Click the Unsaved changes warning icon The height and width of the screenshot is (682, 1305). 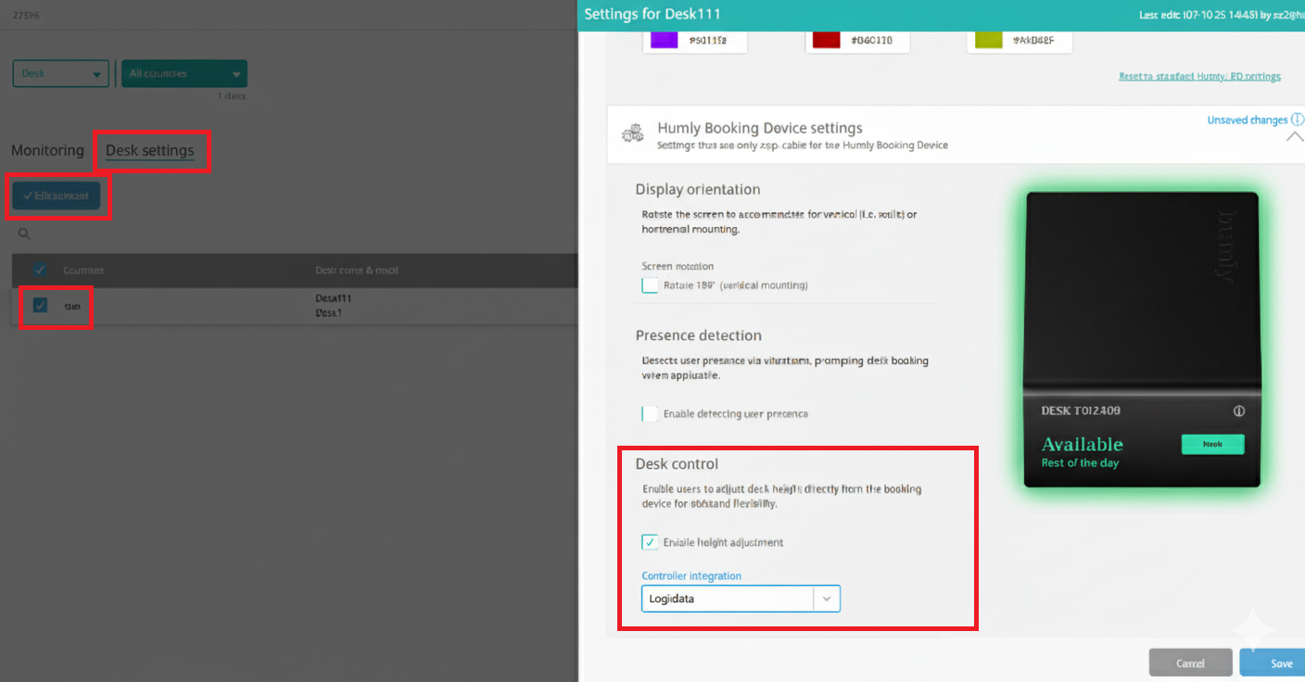point(1298,120)
